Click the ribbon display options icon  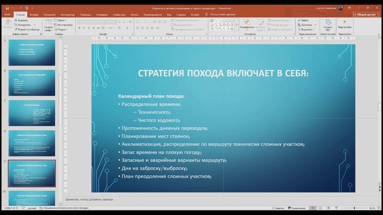(x=349, y=8)
